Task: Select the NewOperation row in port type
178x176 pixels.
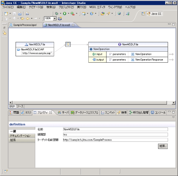Action: [x=128, y=49]
